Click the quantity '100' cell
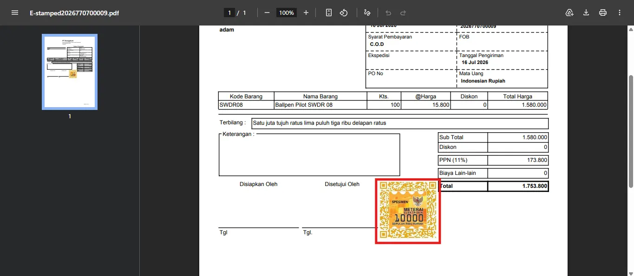Image resolution: width=634 pixels, height=276 pixels. tap(384, 105)
